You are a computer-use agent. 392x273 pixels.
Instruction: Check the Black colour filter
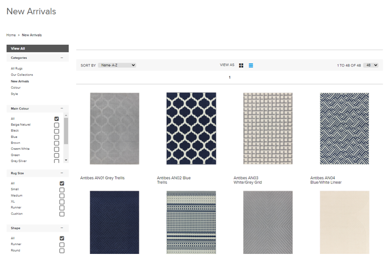click(x=57, y=131)
